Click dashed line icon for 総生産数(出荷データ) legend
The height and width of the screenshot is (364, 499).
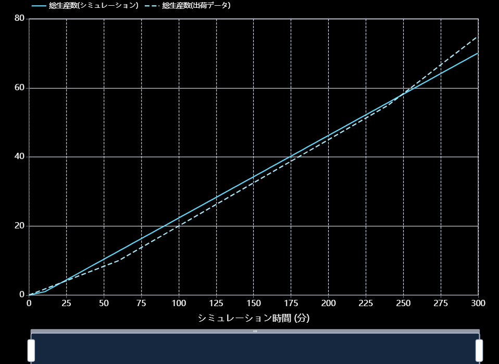click(151, 6)
